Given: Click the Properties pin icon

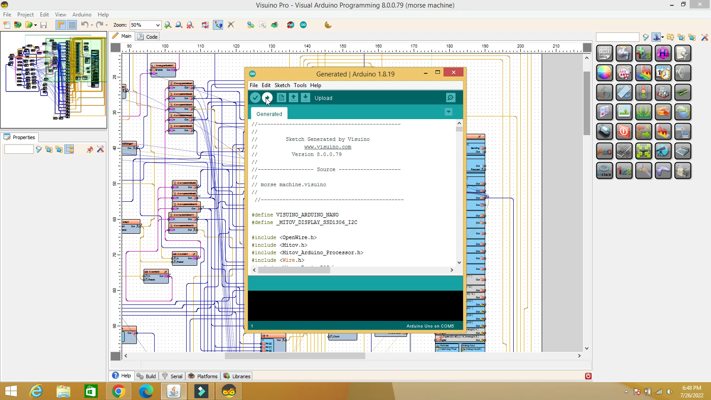Looking at the screenshot, I should (x=90, y=149).
